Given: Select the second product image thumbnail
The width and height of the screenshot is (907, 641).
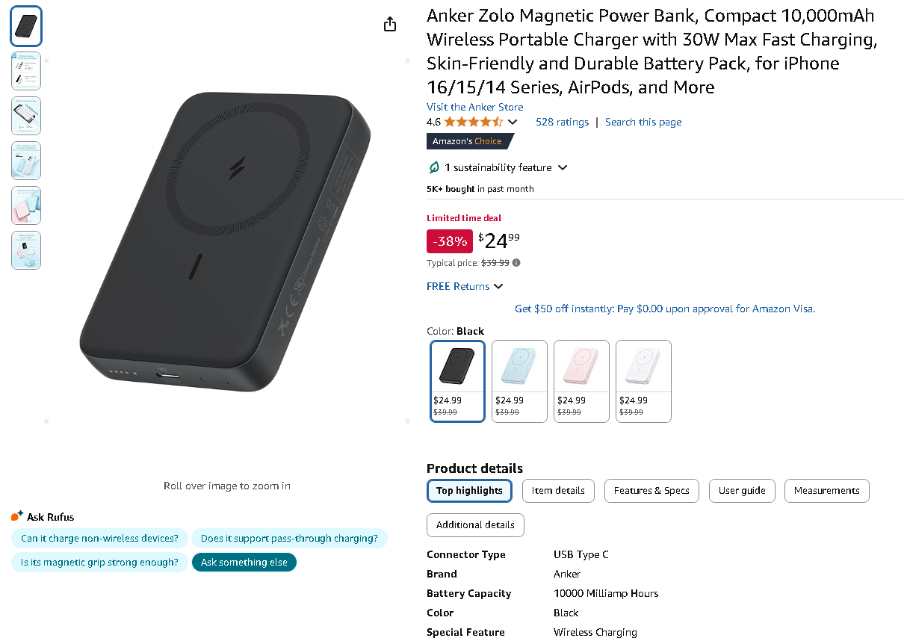Looking at the screenshot, I should [x=25, y=70].
